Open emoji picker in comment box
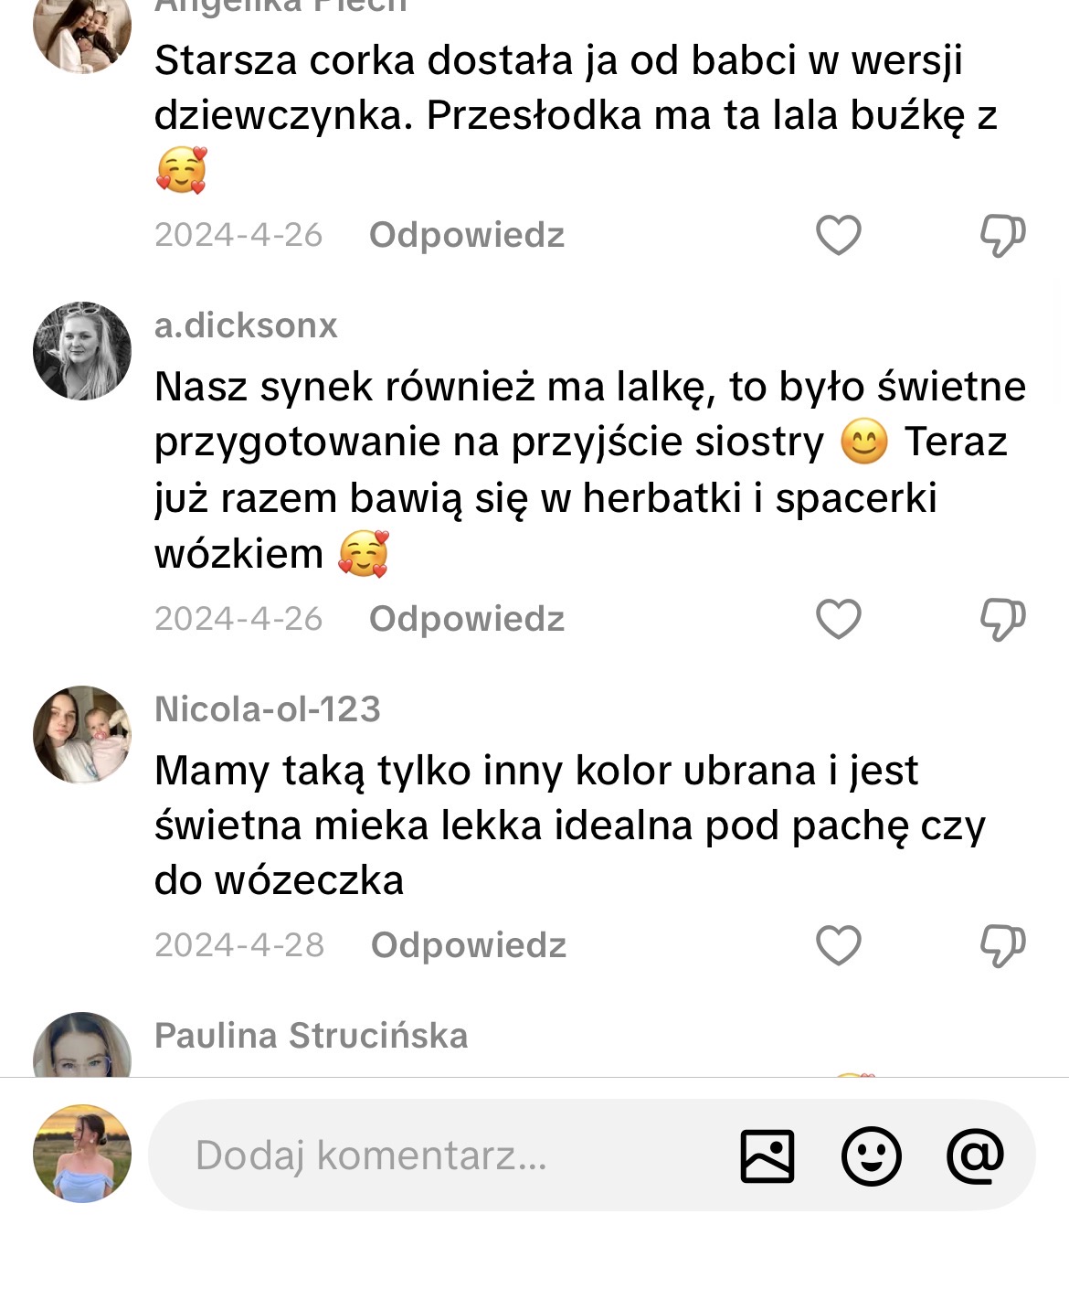The image size is (1069, 1310). (x=871, y=1156)
